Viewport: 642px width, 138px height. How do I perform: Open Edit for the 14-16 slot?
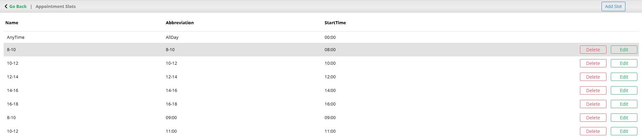(624, 91)
